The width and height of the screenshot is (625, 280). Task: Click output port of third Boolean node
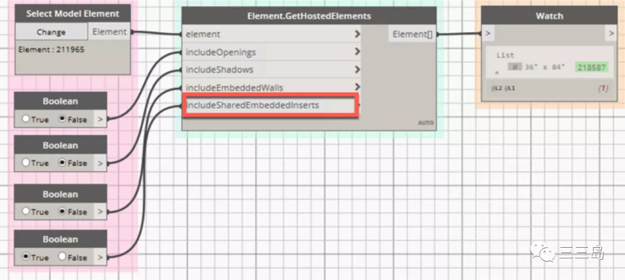tap(100, 212)
